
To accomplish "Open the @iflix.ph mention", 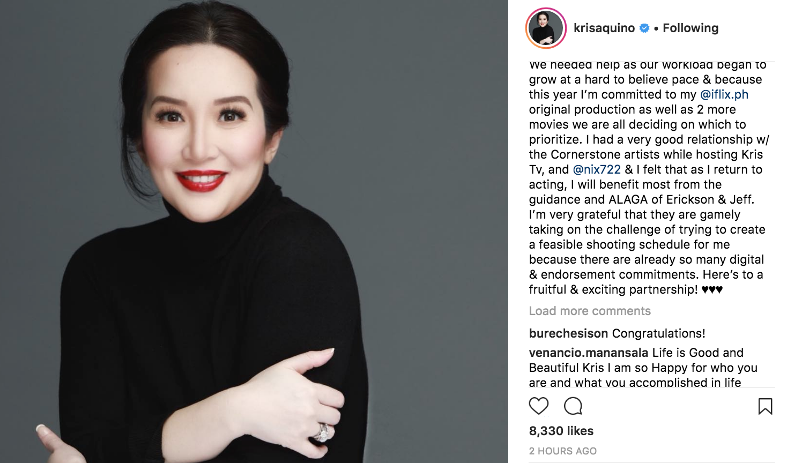I will pos(724,94).
